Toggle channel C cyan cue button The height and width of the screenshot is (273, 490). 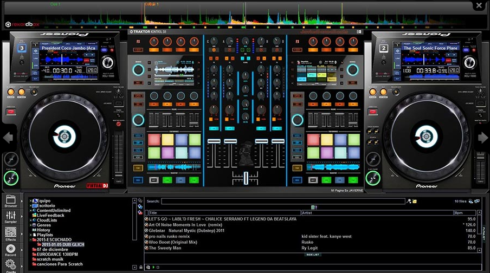pyautogui.click(x=214, y=128)
